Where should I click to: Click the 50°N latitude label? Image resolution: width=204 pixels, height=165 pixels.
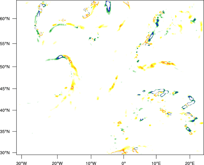tap(5, 67)
